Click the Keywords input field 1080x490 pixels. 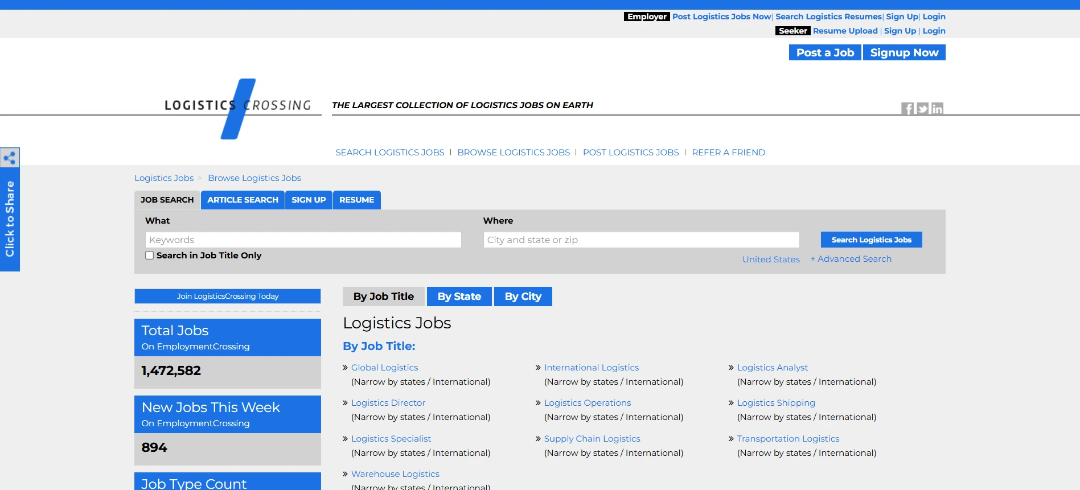click(303, 240)
